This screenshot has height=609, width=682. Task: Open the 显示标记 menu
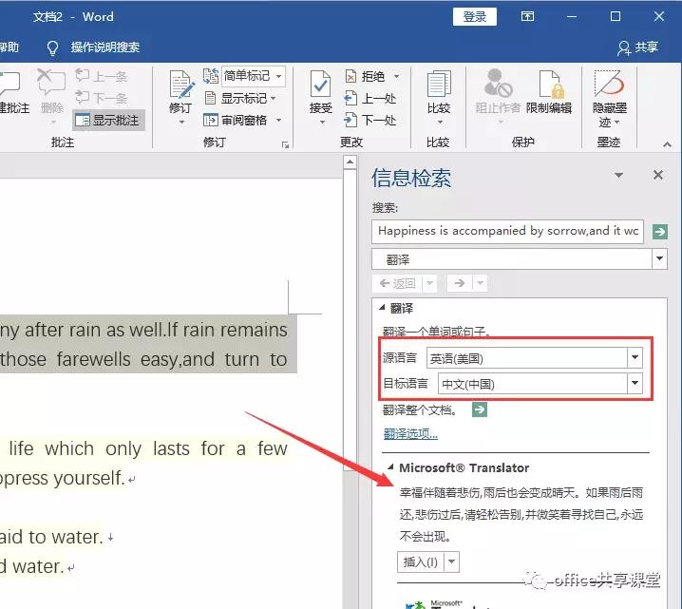click(240, 98)
